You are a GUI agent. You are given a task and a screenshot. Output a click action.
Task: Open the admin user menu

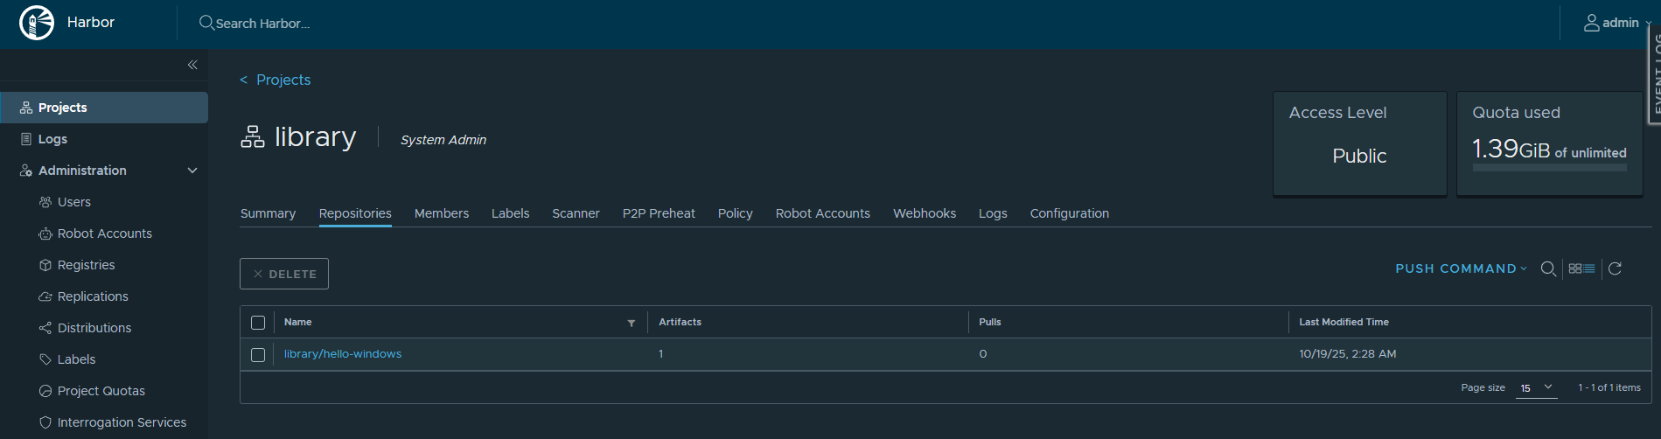1617,23
